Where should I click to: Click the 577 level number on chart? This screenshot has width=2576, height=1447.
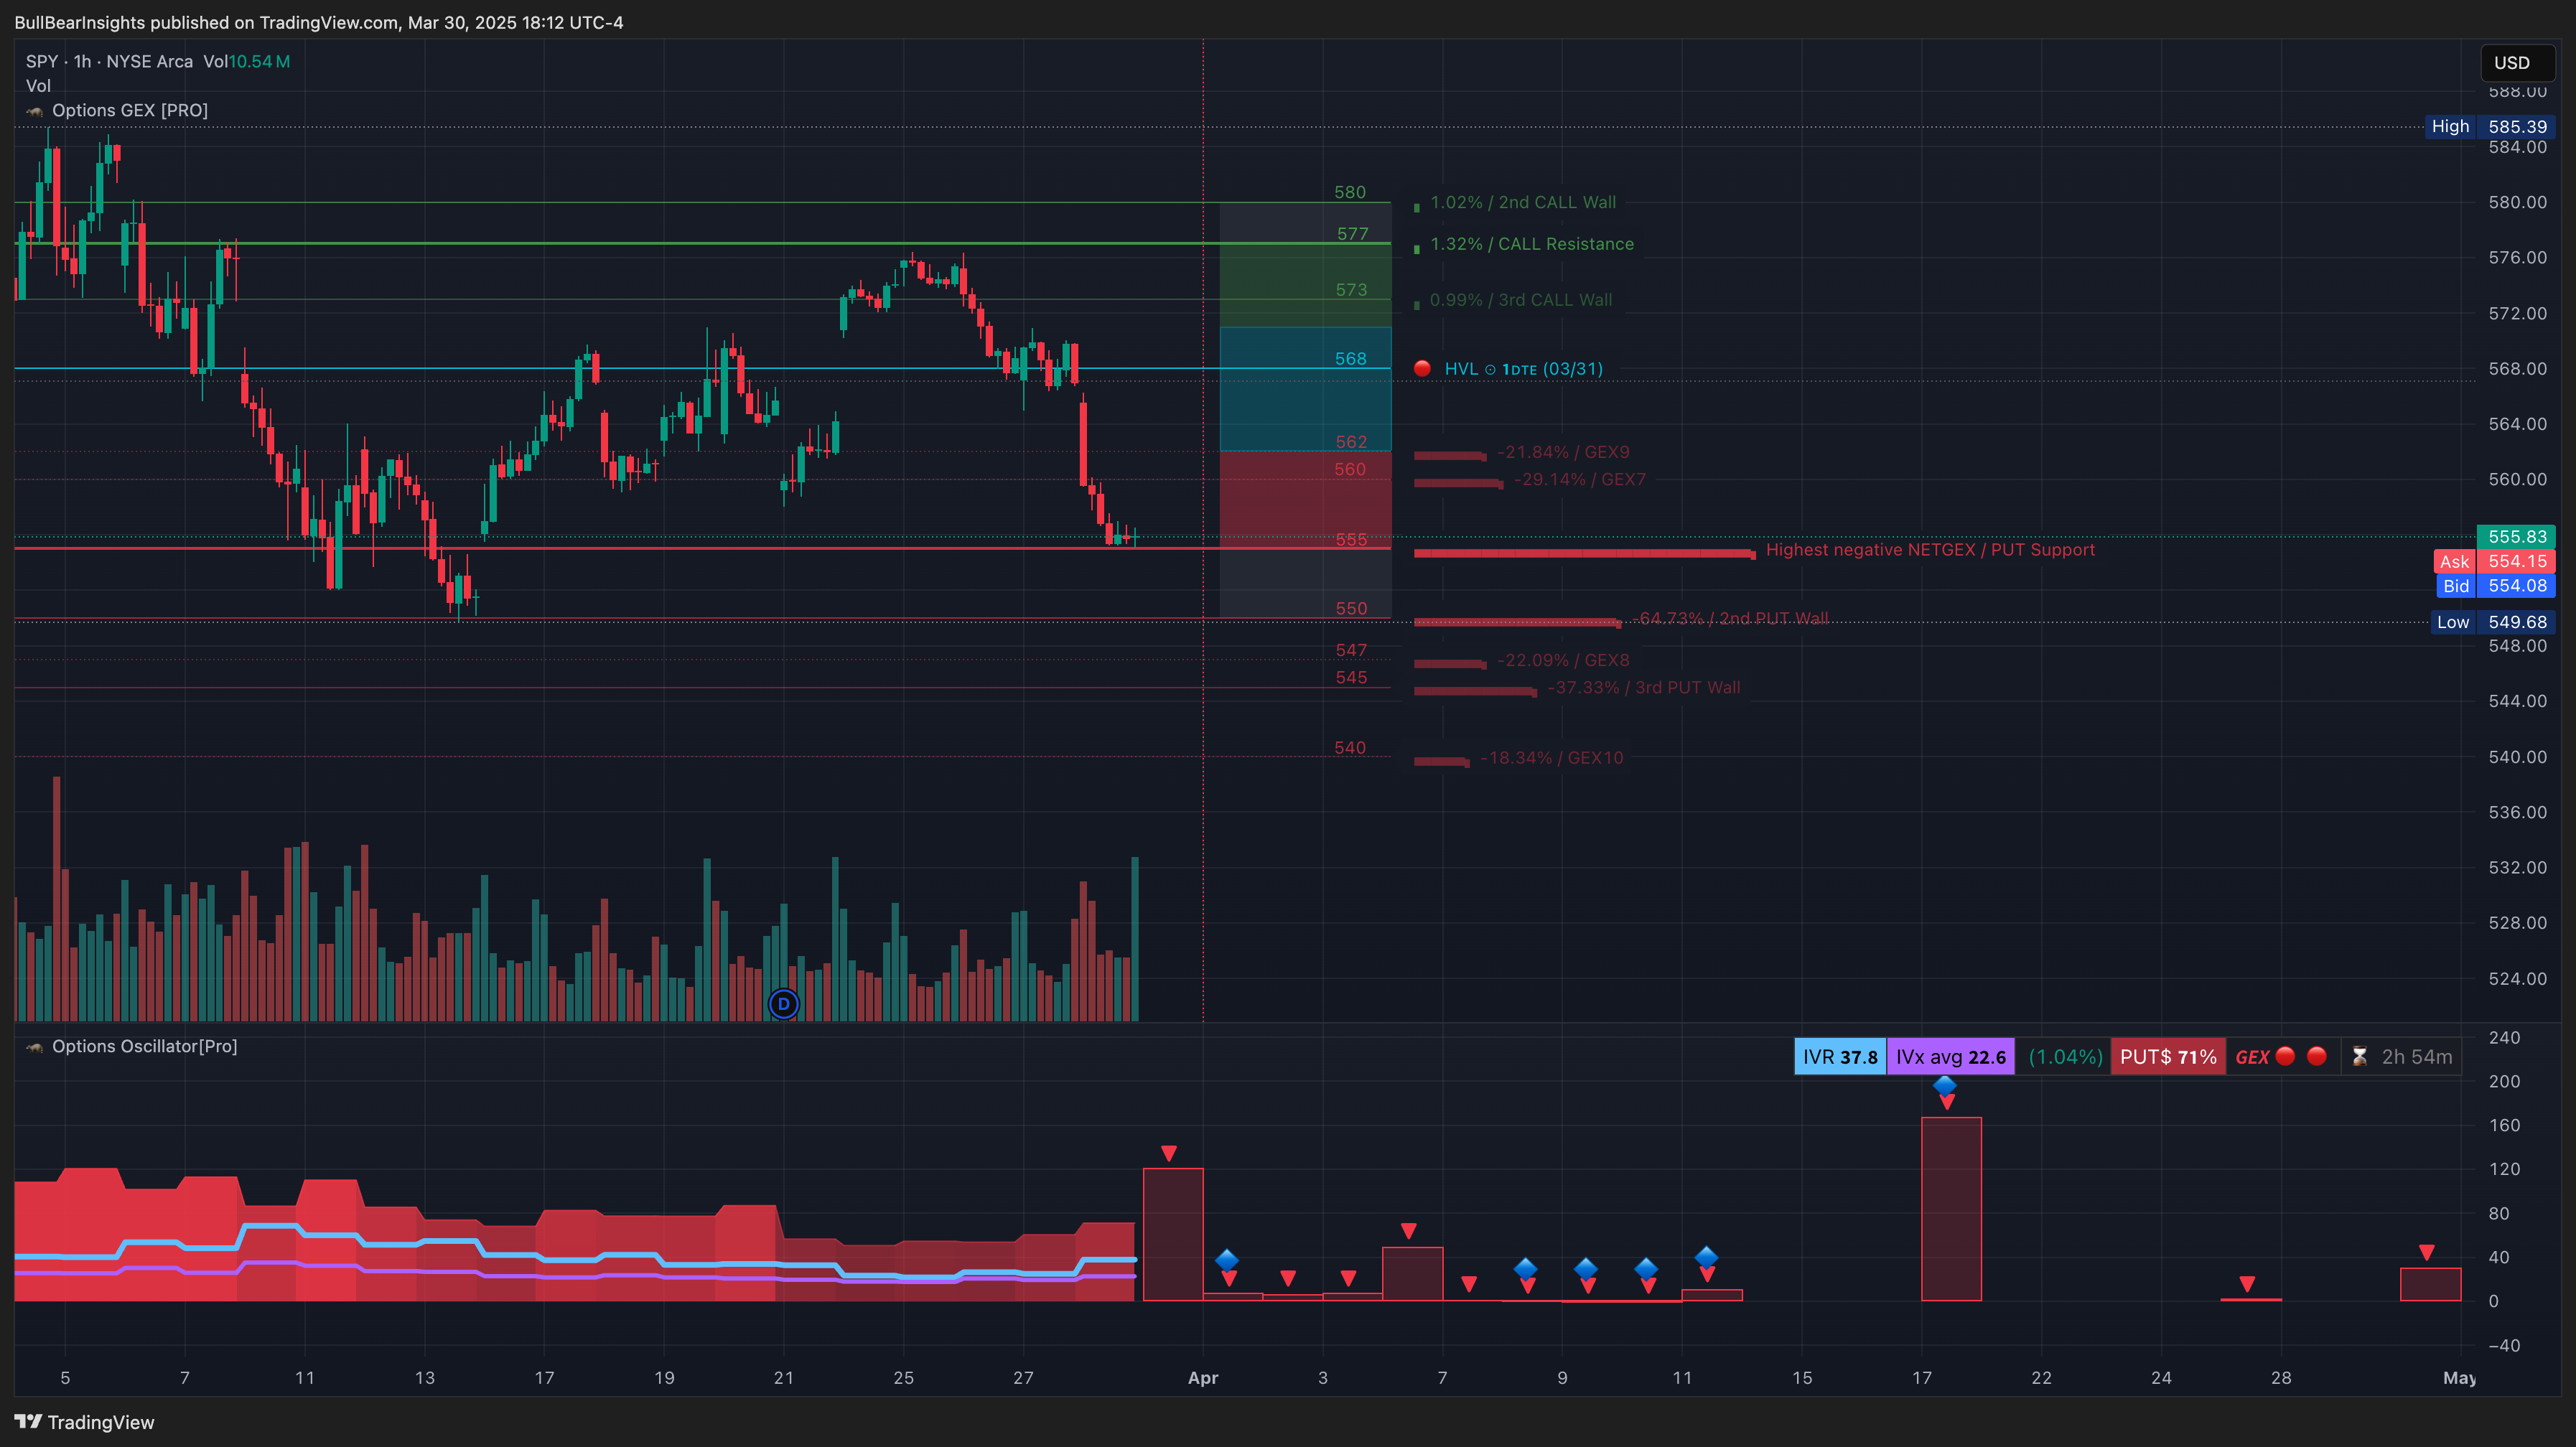[x=1352, y=234]
